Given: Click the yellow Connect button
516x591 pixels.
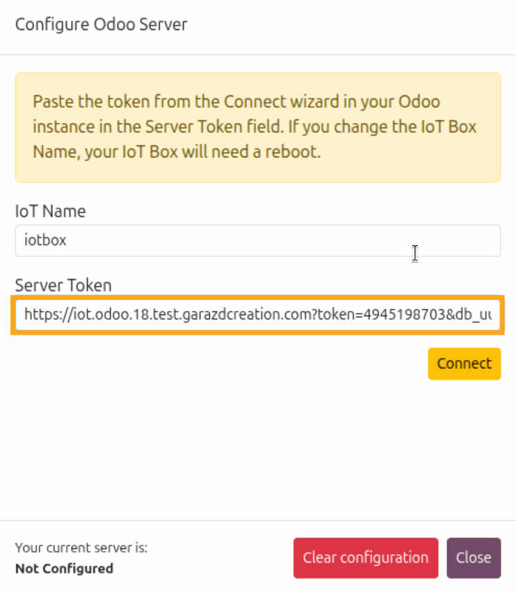Looking at the screenshot, I should pos(464,364).
